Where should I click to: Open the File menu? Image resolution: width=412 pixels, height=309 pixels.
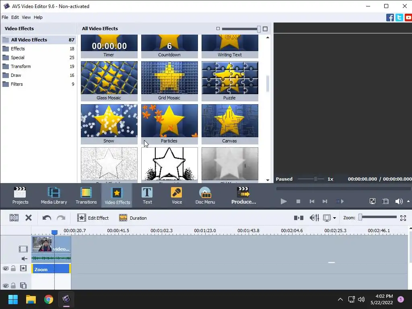(5, 17)
